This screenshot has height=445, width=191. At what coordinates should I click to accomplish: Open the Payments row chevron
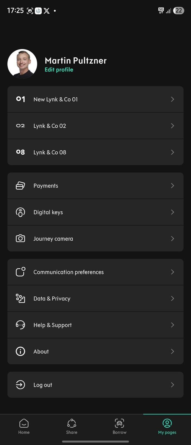click(172, 186)
